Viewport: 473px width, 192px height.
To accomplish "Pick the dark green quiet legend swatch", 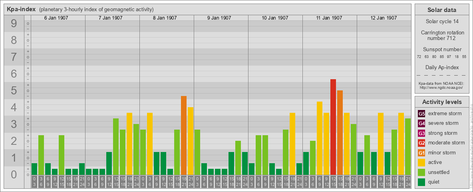I will click(421, 182).
